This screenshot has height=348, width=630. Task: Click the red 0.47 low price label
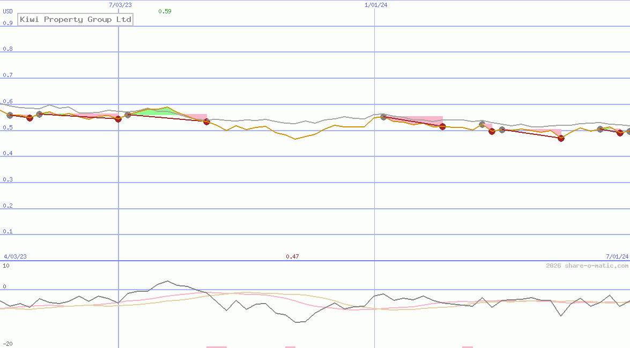point(293,256)
